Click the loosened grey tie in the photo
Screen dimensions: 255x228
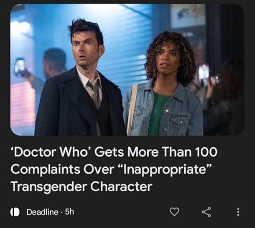tap(95, 95)
